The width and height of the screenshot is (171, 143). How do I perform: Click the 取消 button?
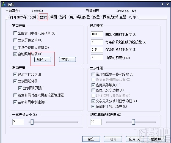[113, 139]
